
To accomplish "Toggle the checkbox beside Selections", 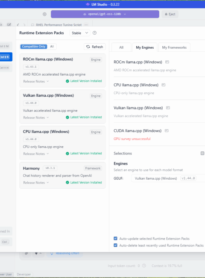I will click(x=202, y=154).
